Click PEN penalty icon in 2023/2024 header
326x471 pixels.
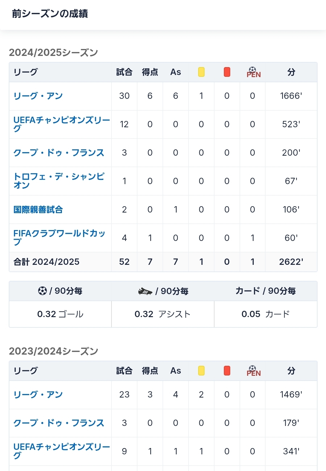pyautogui.click(x=253, y=371)
